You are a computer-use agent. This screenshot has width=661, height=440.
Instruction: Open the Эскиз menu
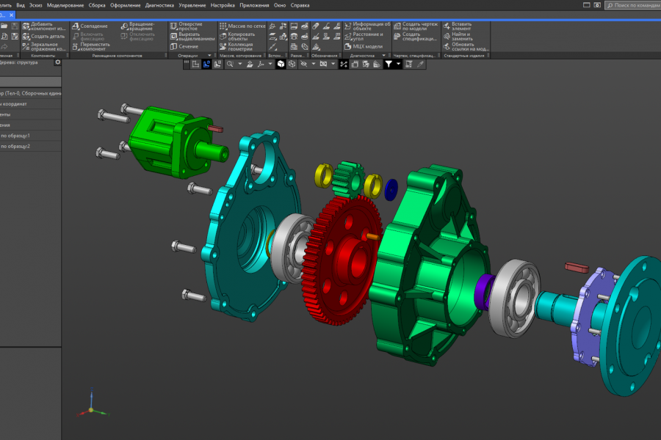[36, 5]
